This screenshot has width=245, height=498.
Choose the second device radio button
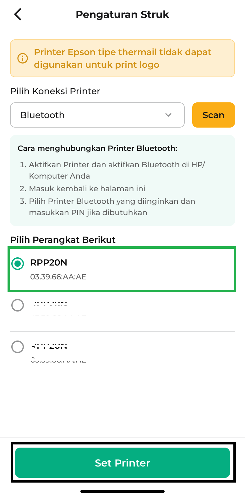pyautogui.click(x=18, y=305)
